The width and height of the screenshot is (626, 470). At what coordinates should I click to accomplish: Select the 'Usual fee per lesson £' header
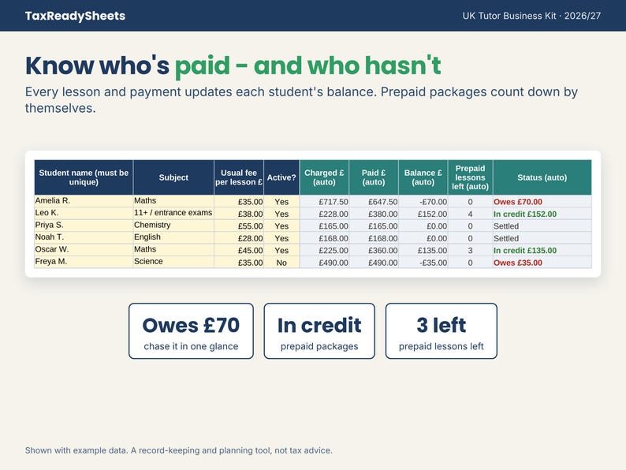(x=239, y=177)
